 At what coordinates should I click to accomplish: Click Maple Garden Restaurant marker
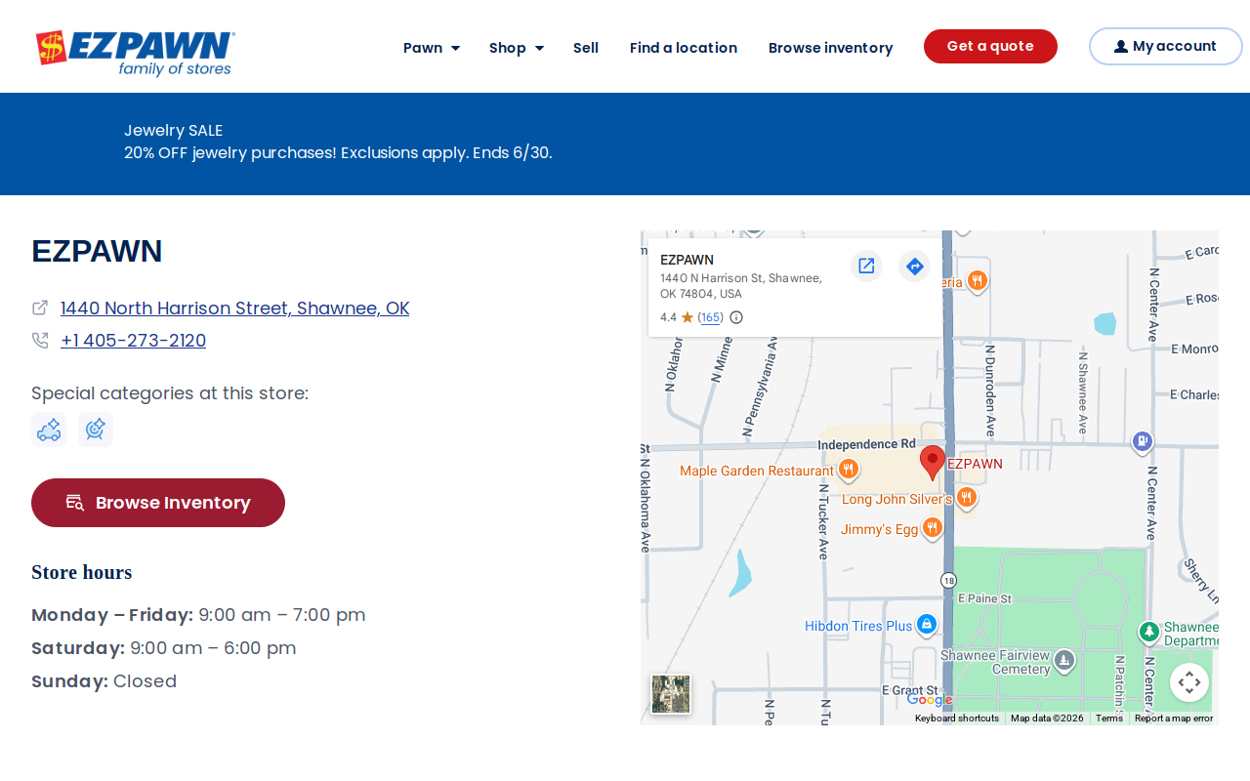click(x=849, y=470)
